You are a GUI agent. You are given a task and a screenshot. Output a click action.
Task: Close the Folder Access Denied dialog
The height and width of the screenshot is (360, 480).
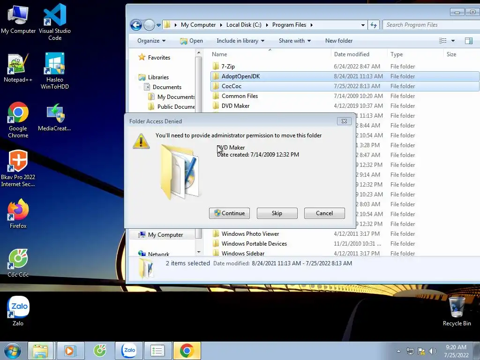click(344, 121)
